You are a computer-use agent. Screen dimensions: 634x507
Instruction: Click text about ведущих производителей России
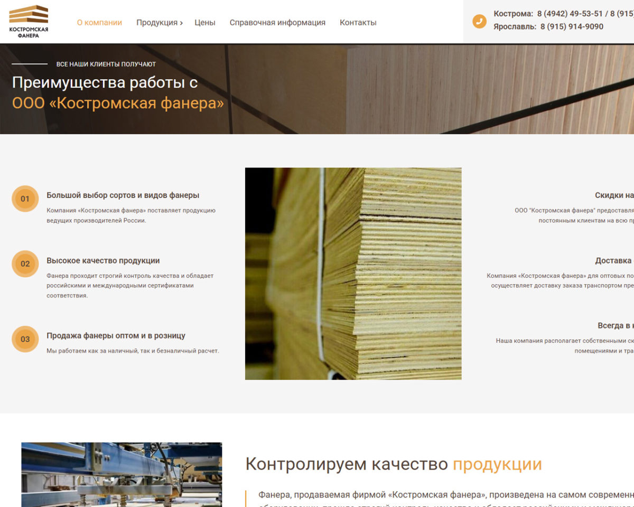tap(131, 215)
